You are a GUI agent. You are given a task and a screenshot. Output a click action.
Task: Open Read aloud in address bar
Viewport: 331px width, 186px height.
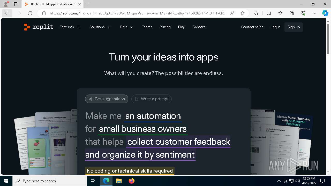click(232, 13)
